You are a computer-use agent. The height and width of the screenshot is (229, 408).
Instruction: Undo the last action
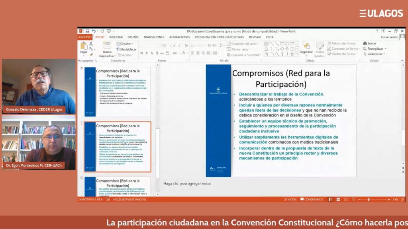pos(93,31)
